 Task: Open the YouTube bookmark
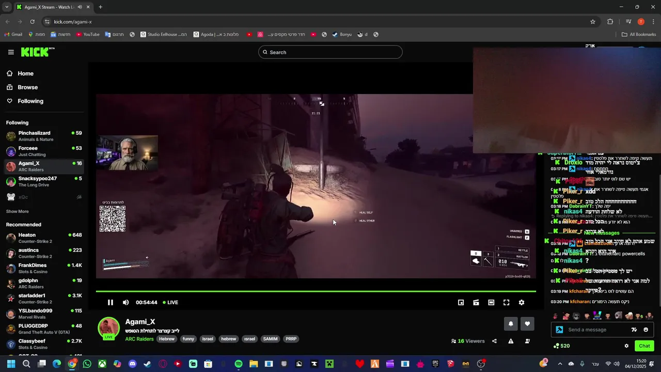[x=88, y=35]
